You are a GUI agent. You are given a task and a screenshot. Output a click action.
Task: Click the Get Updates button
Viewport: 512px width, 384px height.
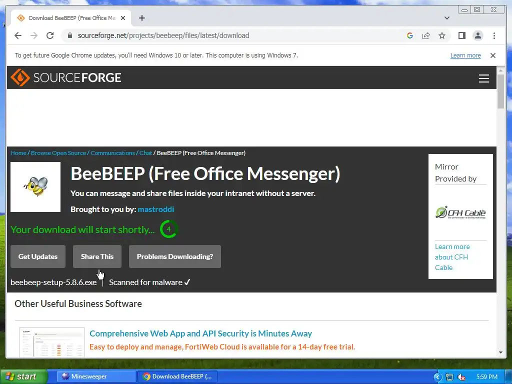coord(38,256)
